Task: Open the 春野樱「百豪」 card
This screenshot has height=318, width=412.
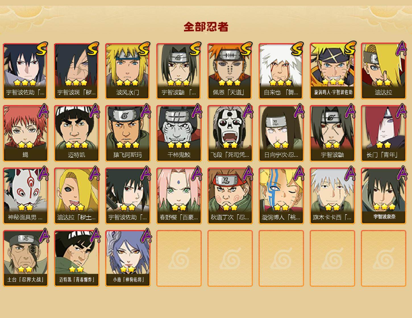Action: (179, 196)
